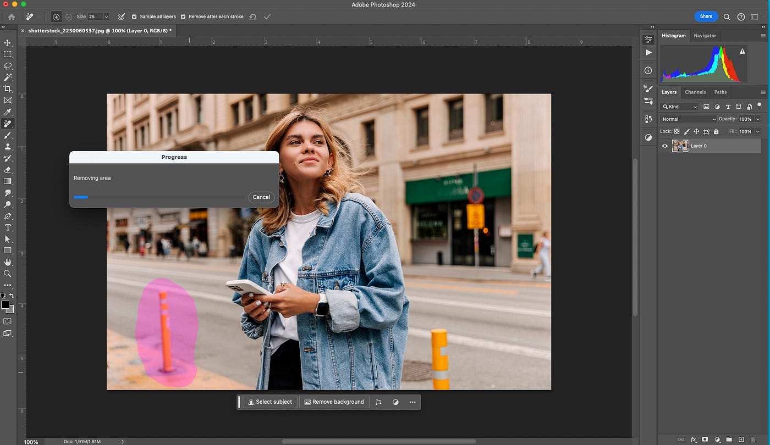
Task: Click the search magnifier icon near Share
Action: (x=727, y=17)
